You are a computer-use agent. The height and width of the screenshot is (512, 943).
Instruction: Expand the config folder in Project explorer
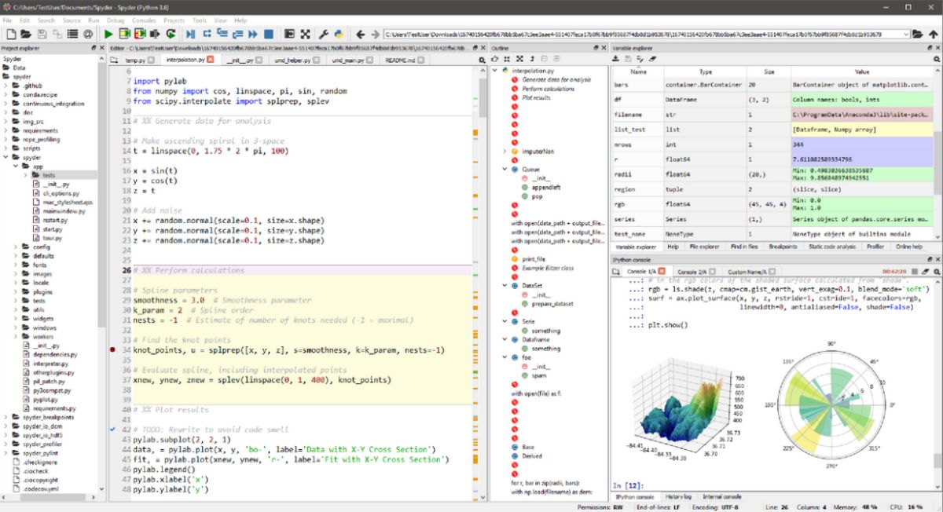(15, 247)
